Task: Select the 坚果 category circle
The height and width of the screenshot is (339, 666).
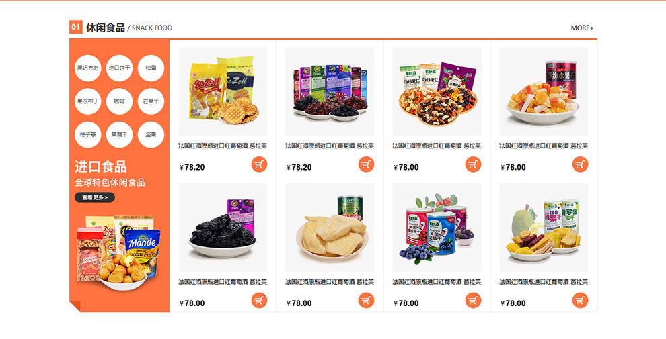Action: (151, 135)
